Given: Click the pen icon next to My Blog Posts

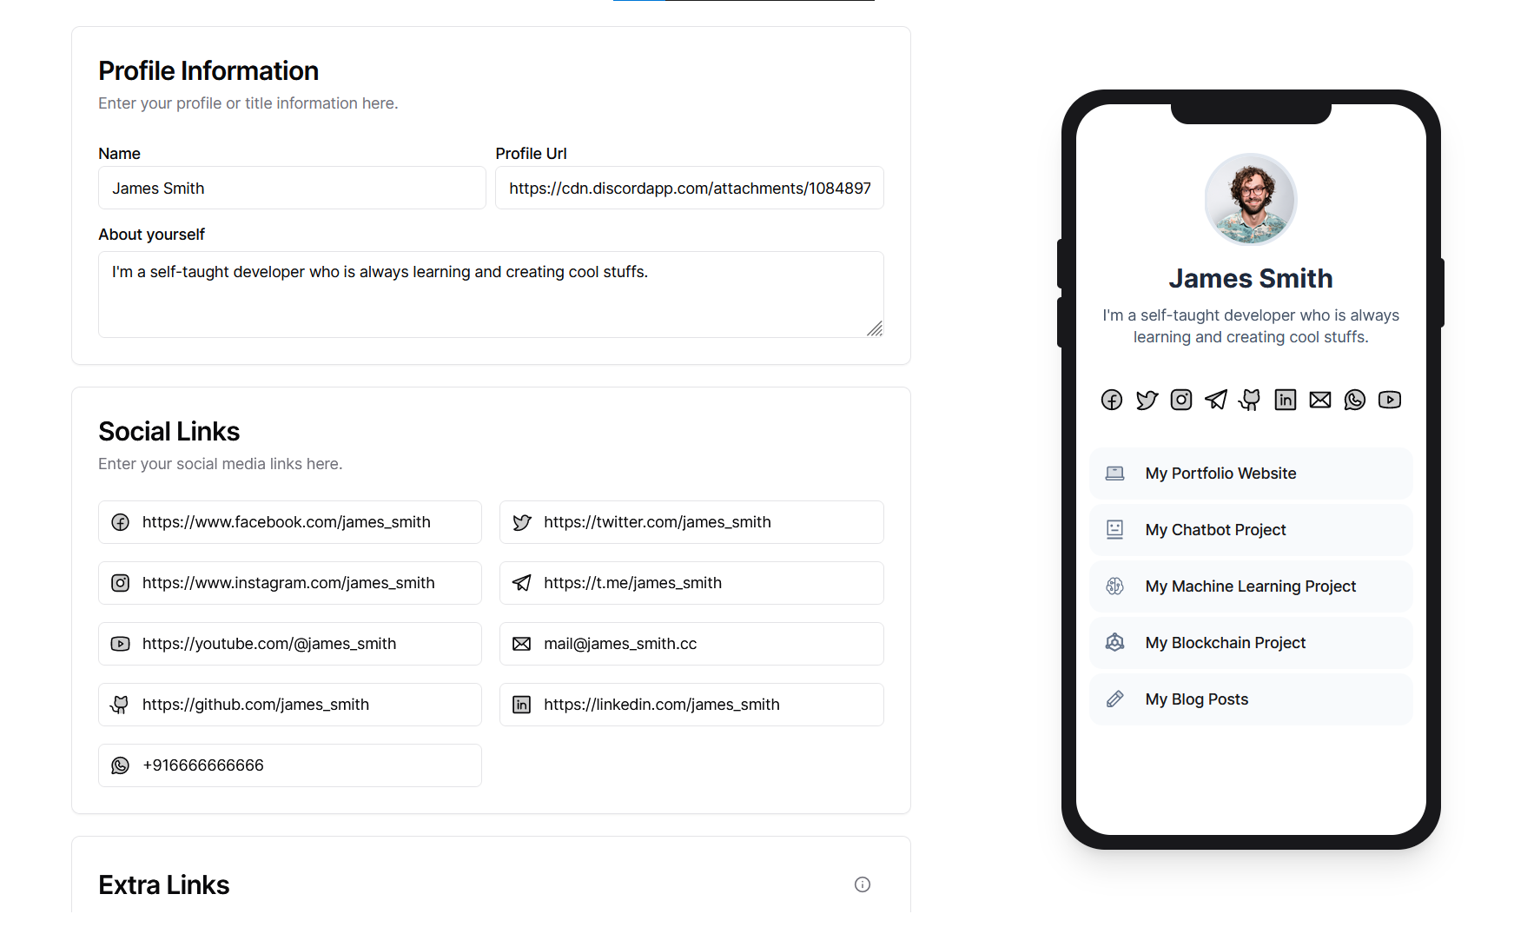Looking at the screenshot, I should point(1114,699).
